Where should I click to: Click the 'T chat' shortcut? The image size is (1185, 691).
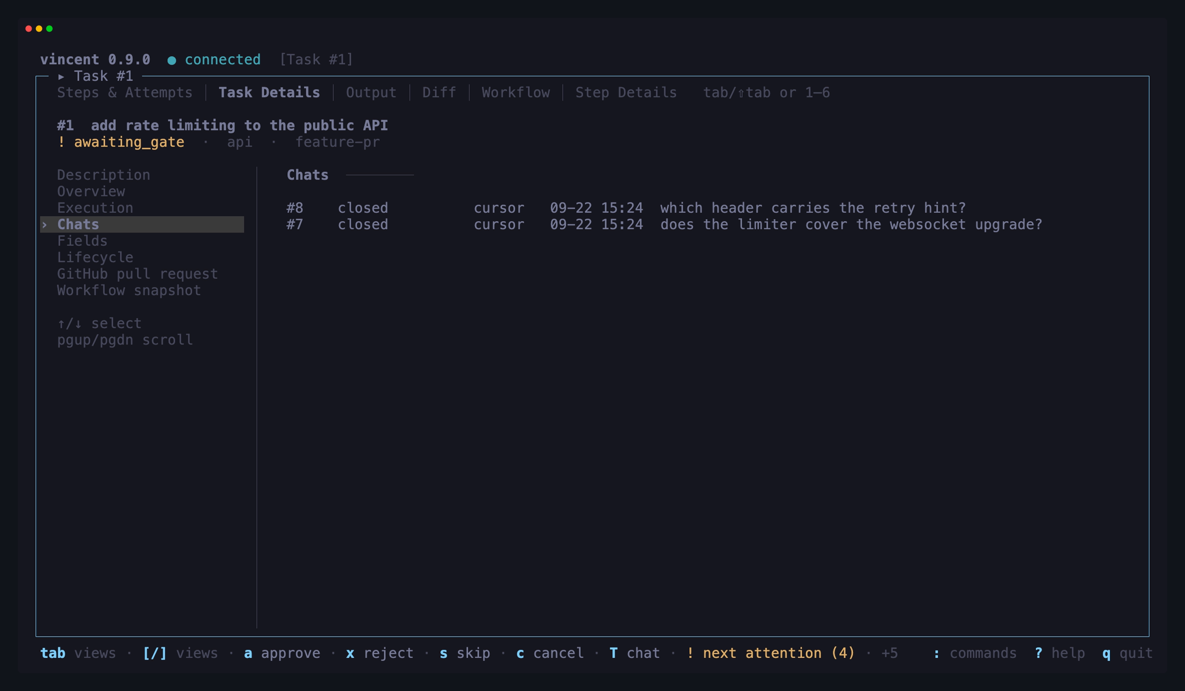[634, 653]
